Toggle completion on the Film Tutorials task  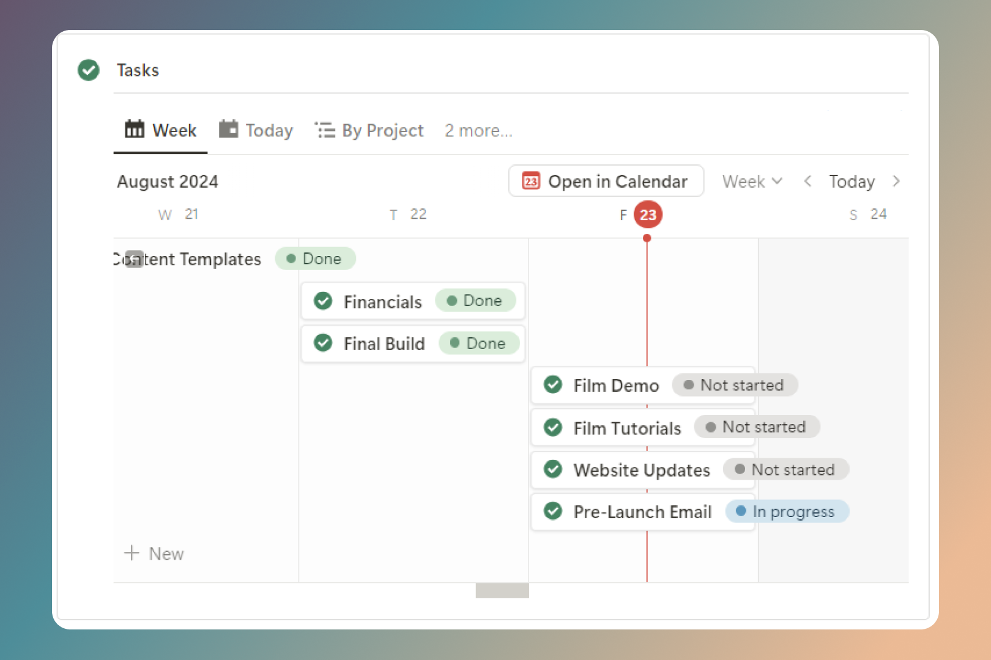[x=552, y=427]
